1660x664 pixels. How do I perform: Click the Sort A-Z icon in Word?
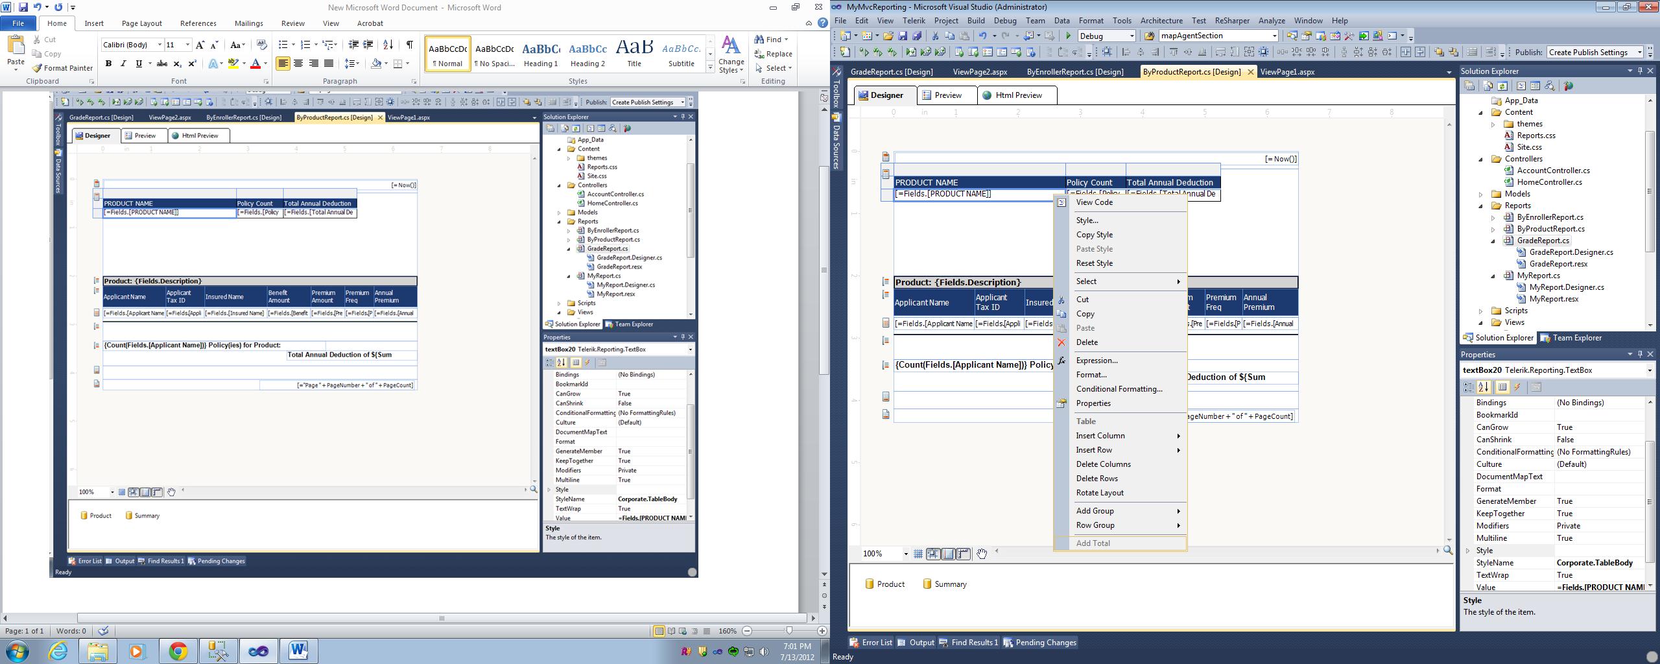point(388,45)
